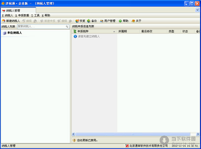Select 单位纳税人 tree node
Viewport: 201px width, 149px height.
14,33
